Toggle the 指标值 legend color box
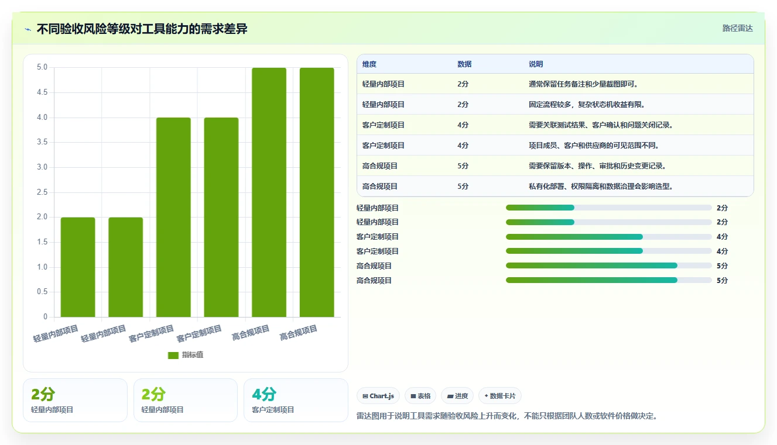The height and width of the screenshot is (445, 777). coord(173,355)
